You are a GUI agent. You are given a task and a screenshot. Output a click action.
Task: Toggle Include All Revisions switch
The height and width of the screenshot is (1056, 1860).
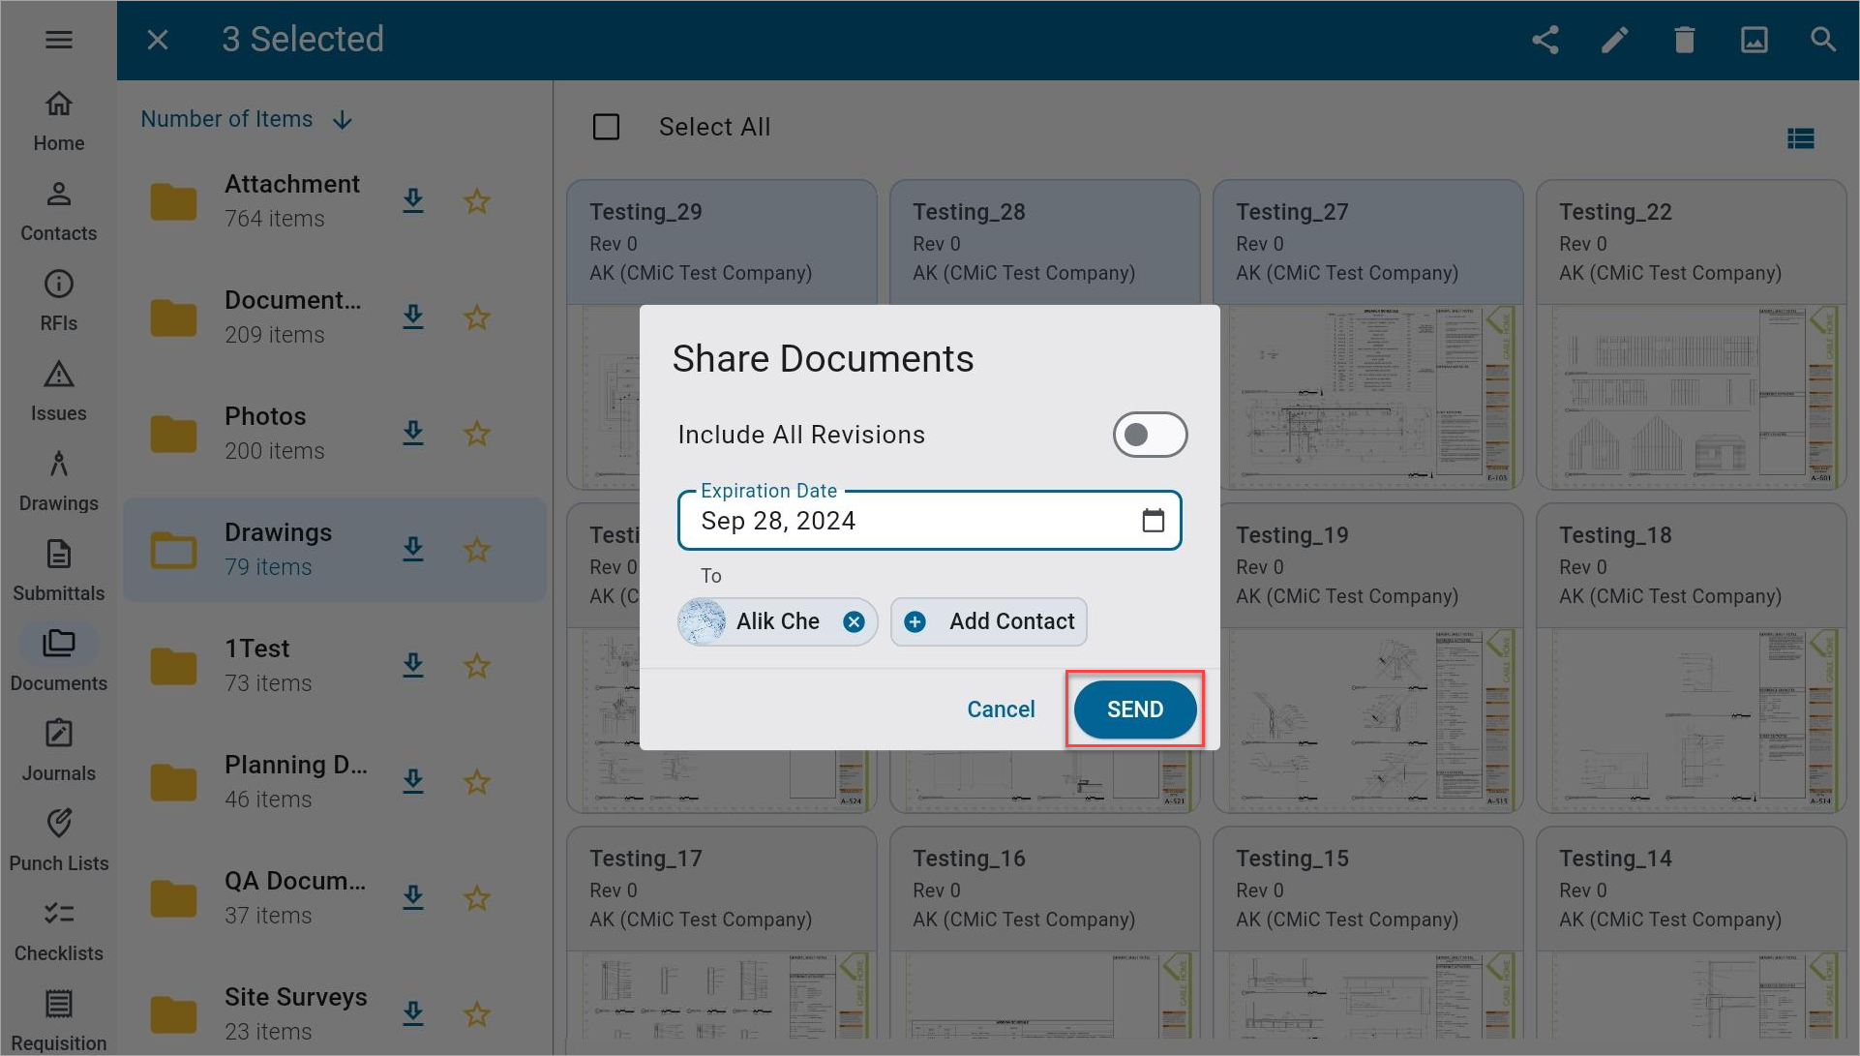(1150, 435)
